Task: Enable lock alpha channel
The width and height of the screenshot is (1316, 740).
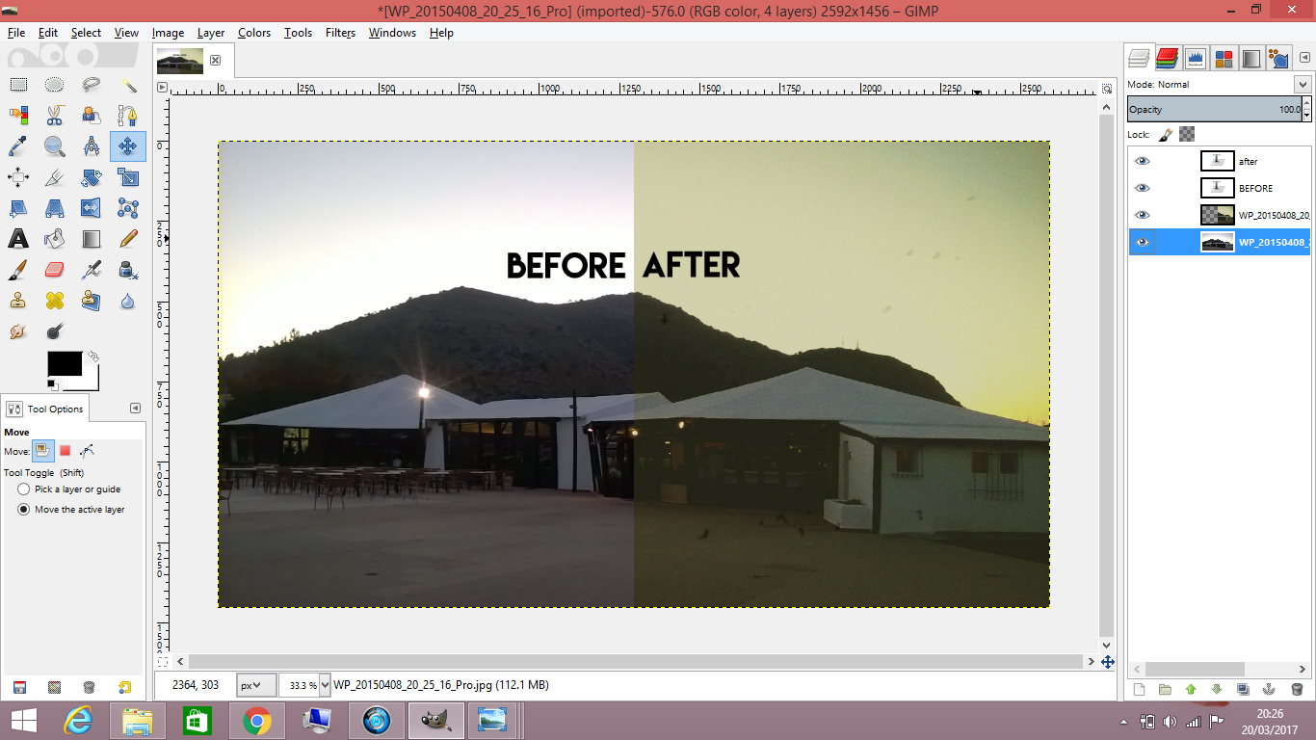Action: pyautogui.click(x=1187, y=134)
